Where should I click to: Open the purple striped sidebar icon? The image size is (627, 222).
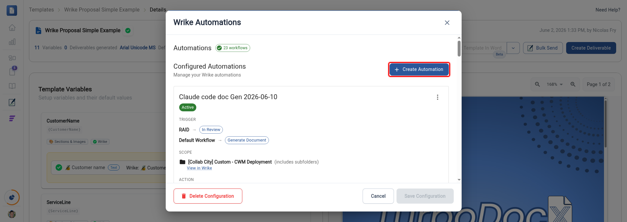12,118
